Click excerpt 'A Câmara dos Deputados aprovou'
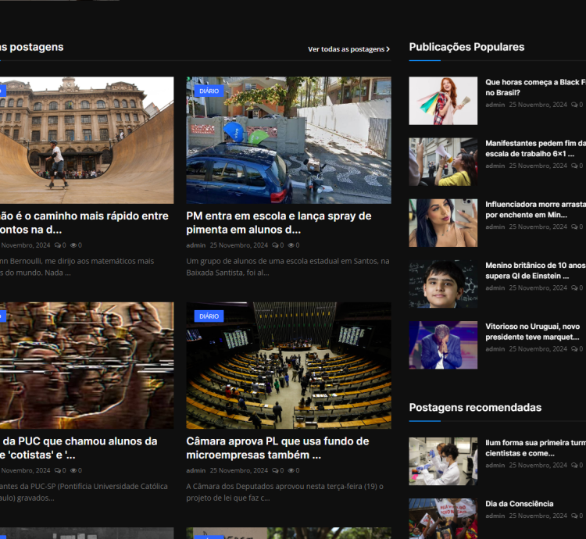 click(x=284, y=492)
